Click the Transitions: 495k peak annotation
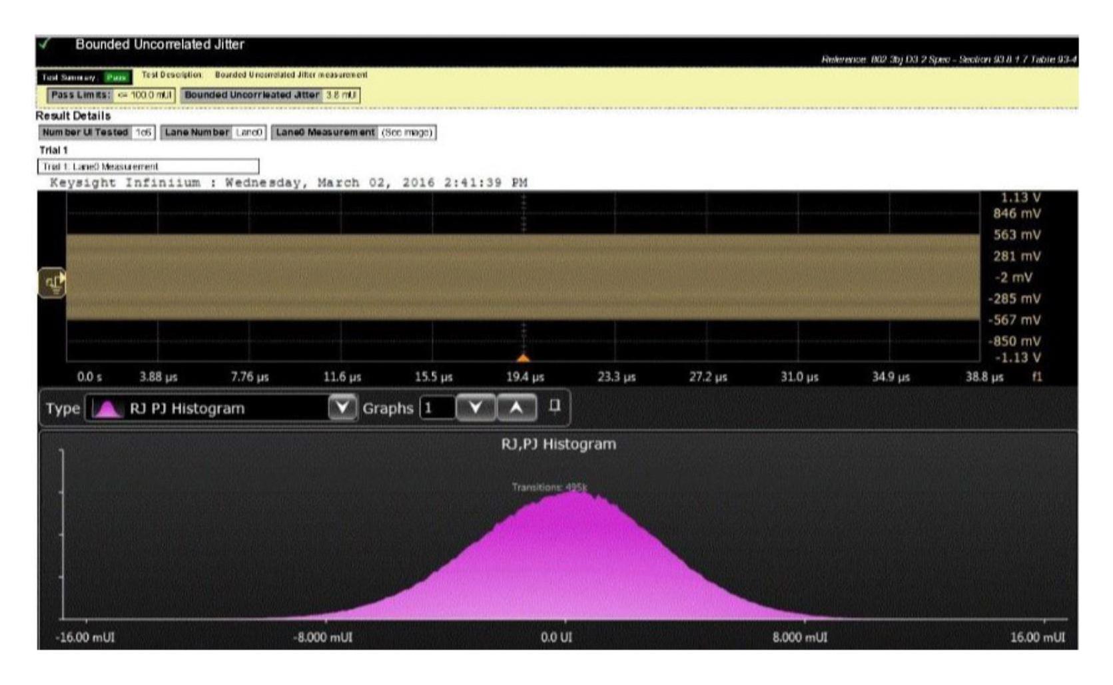1113x685 pixels. (550, 487)
